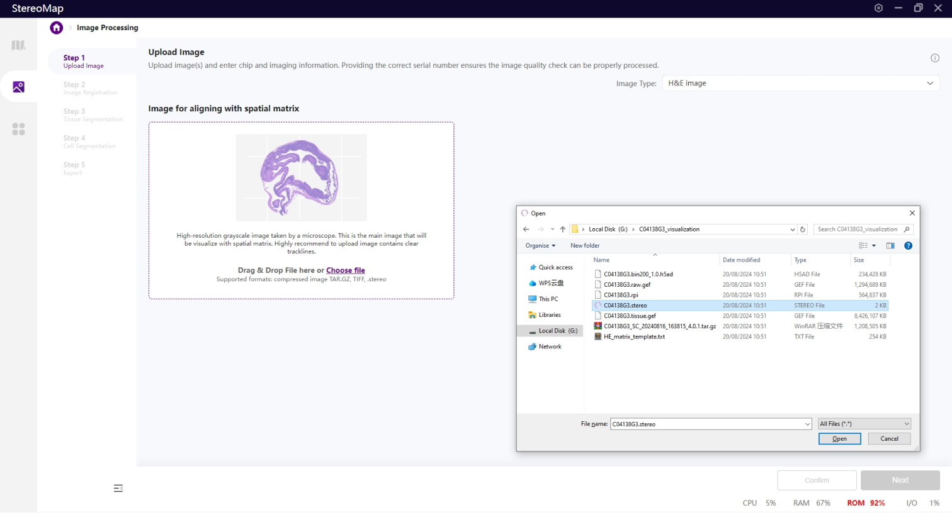Click the dialog help question mark icon
The image size is (952, 515).
pyautogui.click(x=908, y=246)
